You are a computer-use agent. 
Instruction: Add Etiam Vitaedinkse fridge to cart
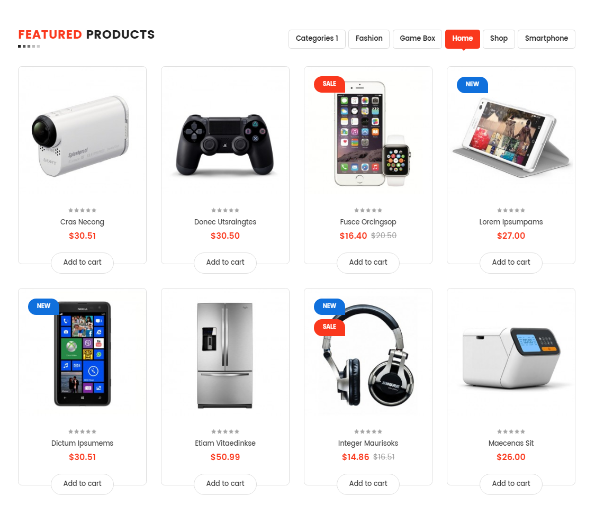click(226, 484)
